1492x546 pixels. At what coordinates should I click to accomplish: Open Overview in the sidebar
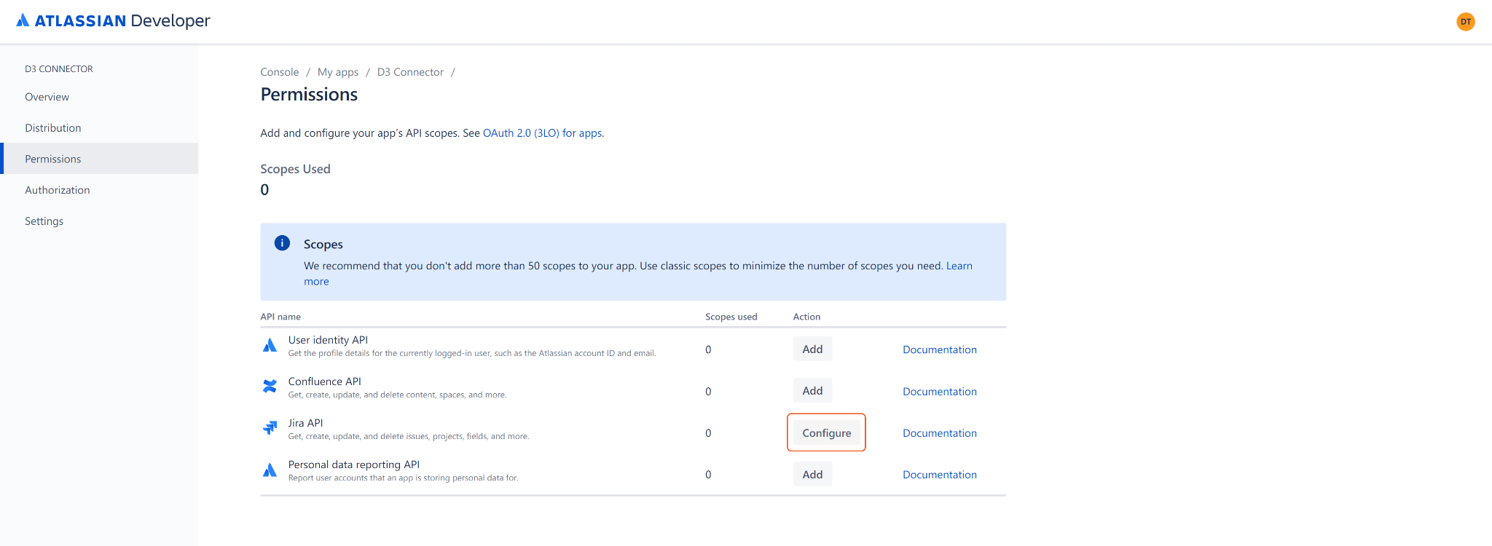click(47, 97)
